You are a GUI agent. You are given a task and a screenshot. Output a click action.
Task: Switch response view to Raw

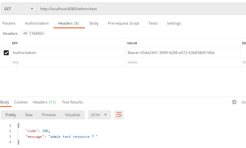(x=29, y=115)
